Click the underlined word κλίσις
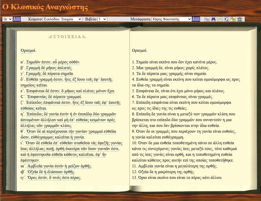The width and height of the screenshot is (261, 201). click(x=66, y=126)
